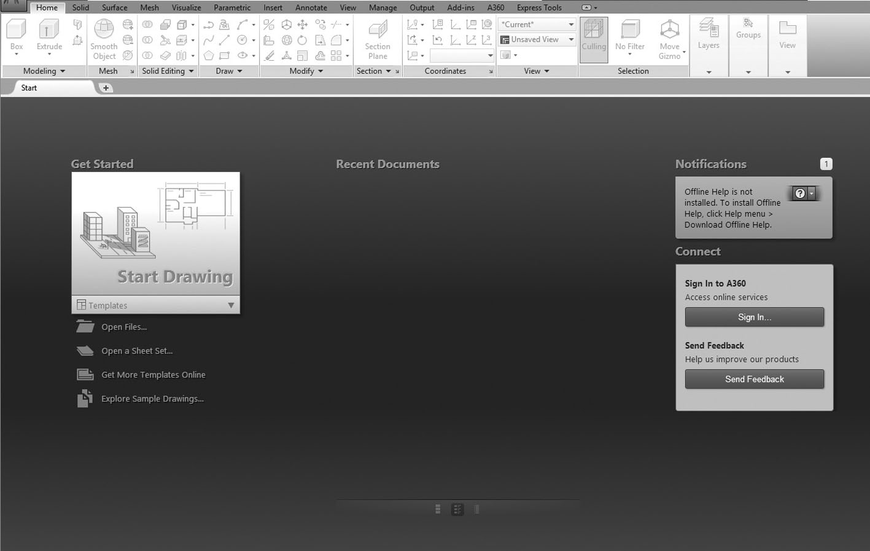
Task: Click the help question mark icon in Notifications
Action: tap(800, 193)
